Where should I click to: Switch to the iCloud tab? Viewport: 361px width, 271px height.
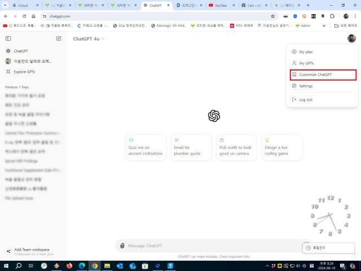pyautogui.click(x=25, y=5)
